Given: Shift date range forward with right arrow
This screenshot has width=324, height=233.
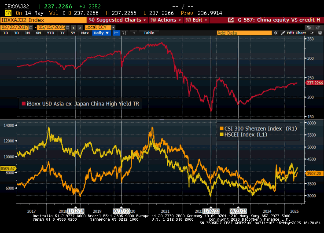Looking at the screenshot, I should [x=80, y=27].
